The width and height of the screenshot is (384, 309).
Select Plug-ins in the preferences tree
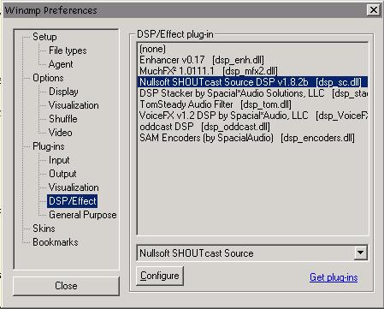pyautogui.click(x=49, y=146)
